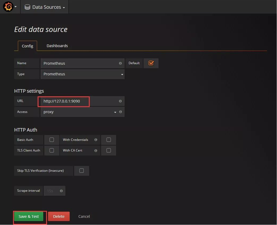
Task: Uncheck the Default data source checkbox
Action: click(x=151, y=63)
